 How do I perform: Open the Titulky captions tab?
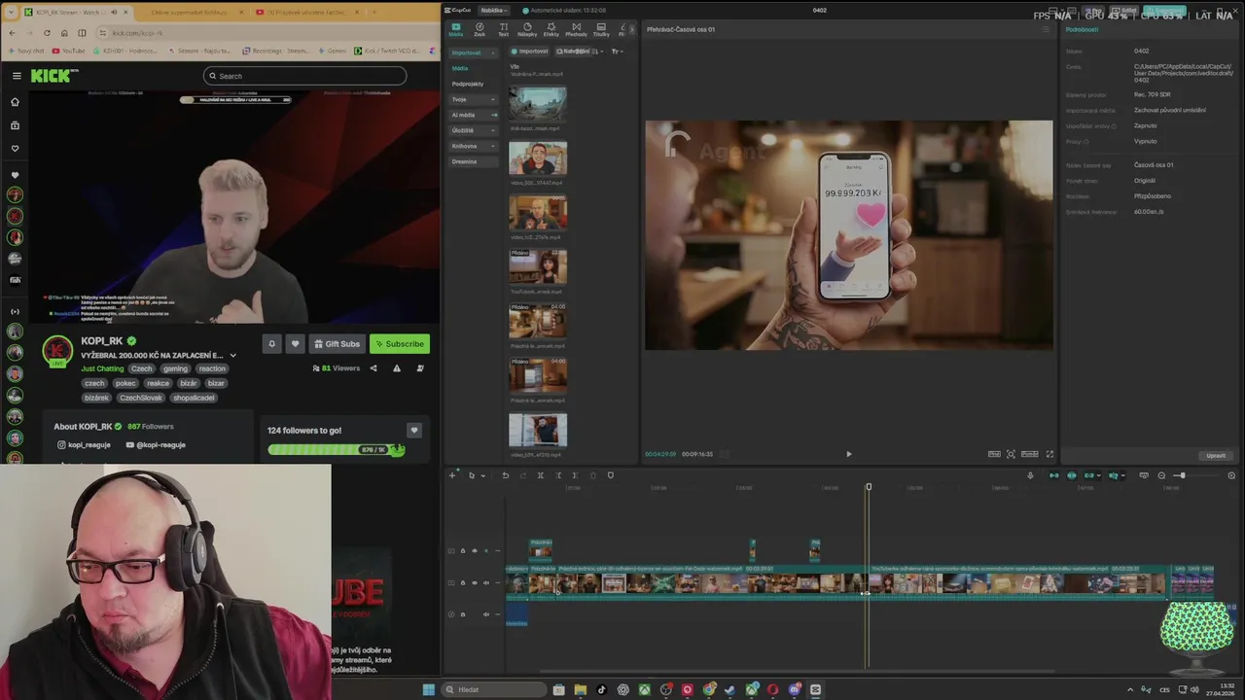601,28
